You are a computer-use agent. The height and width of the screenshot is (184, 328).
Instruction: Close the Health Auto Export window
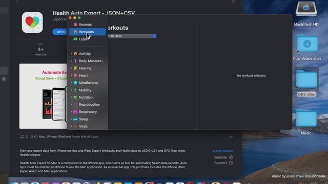point(70,18)
